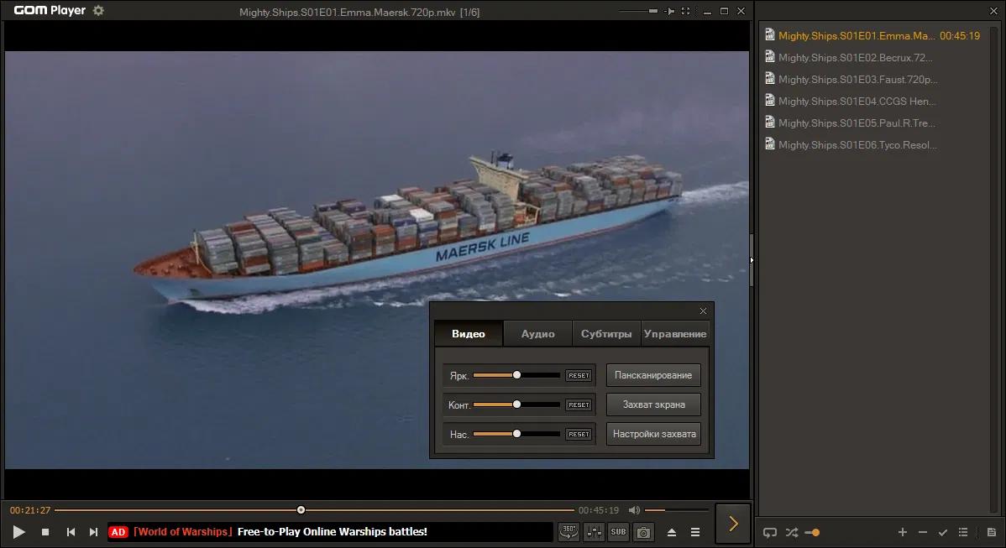Reset the Нас. saturation value
The width and height of the screenshot is (1006, 548).
pyautogui.click(x=579, y=435)
